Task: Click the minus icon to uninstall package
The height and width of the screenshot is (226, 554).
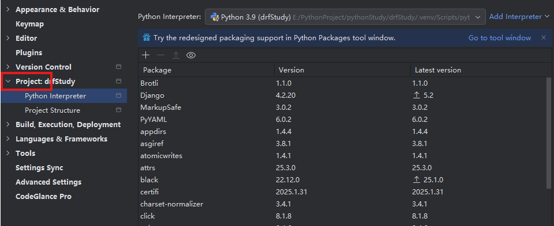Action: pos(161,55)
